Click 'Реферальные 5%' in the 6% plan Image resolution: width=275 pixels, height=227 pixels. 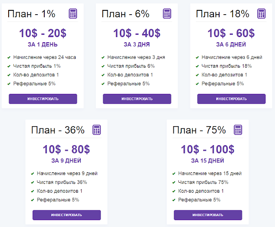128,84
